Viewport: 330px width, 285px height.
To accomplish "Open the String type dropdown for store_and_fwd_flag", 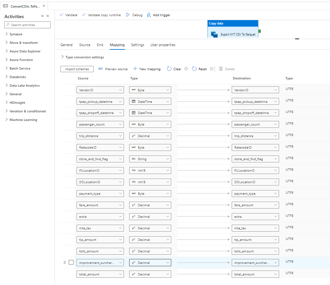I will [150, 159].
